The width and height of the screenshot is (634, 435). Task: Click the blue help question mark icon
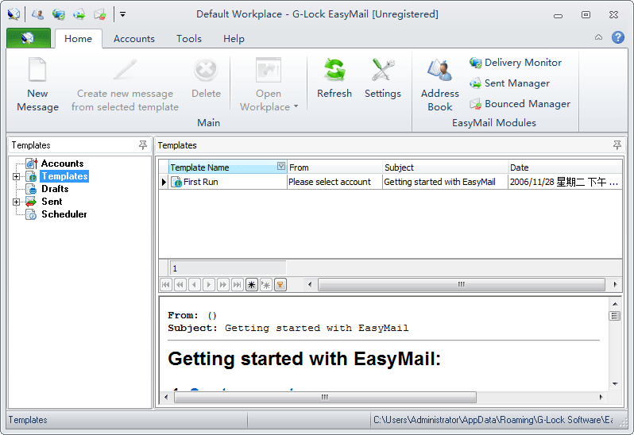pos(618,37)
